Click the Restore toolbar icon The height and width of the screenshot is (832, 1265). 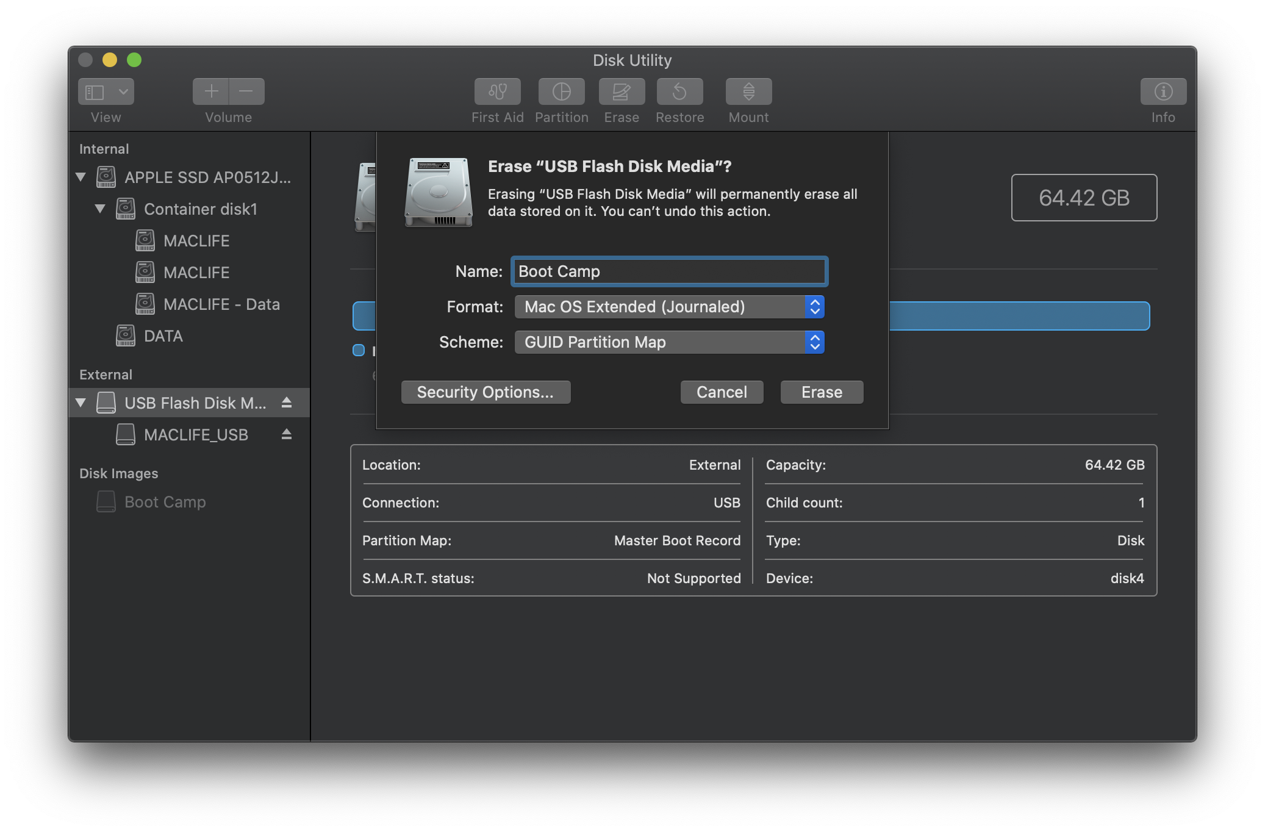[x=679, y=91]
